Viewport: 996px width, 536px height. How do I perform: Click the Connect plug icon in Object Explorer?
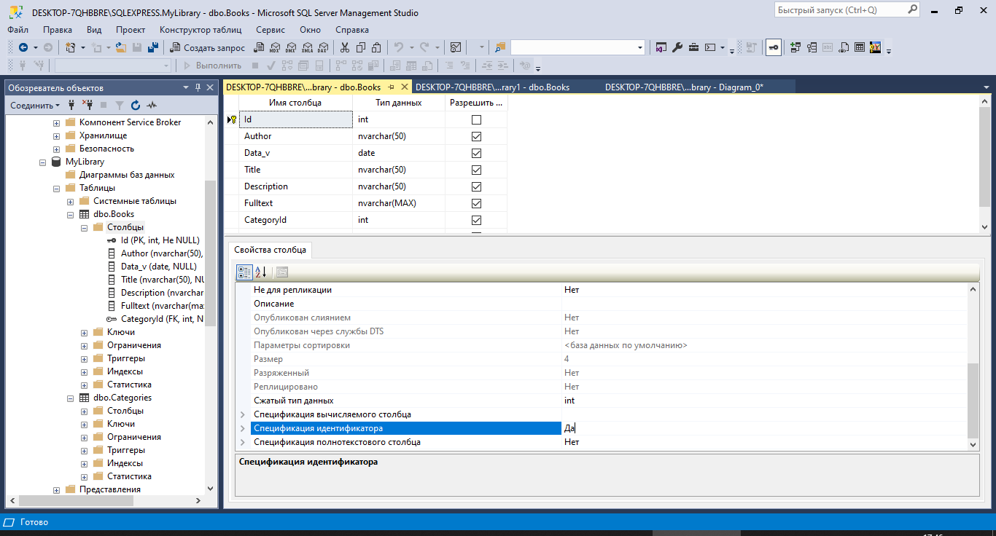pyautogui.click(x=71, y=105)
